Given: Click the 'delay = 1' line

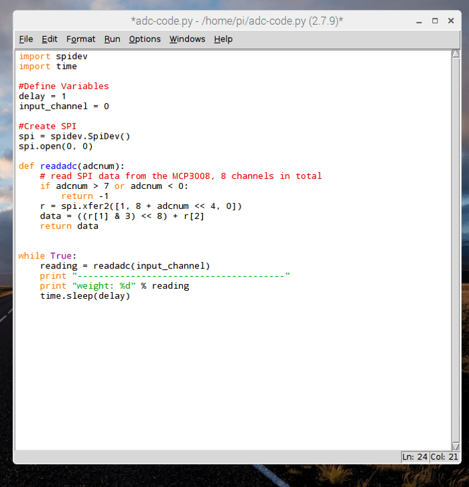Looking at the screenshot, I should point(42,96).
